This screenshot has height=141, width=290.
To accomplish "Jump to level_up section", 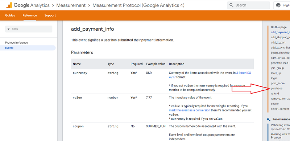I will tap(276, 73).
